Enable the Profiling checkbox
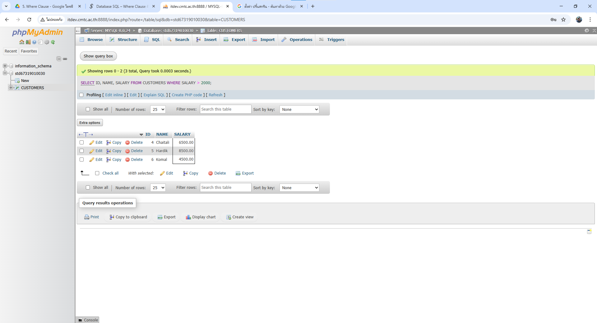597x323 pixels. [x=81, y=95]
